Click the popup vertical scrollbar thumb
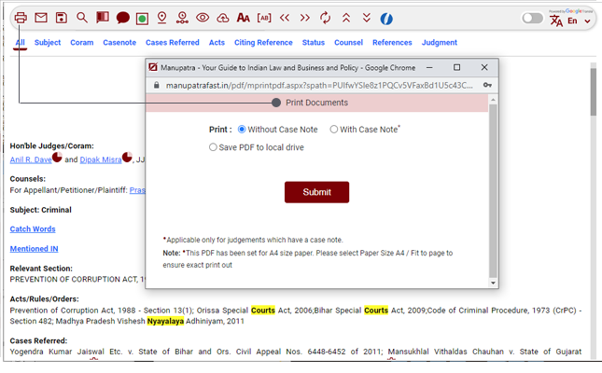The width and height of the screenshot is (602, 373). click(493, 191)
